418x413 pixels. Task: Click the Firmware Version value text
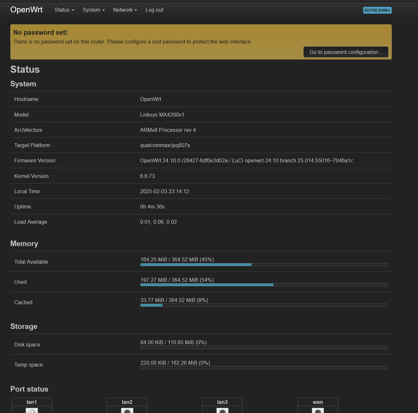click(x=246, y=160)
